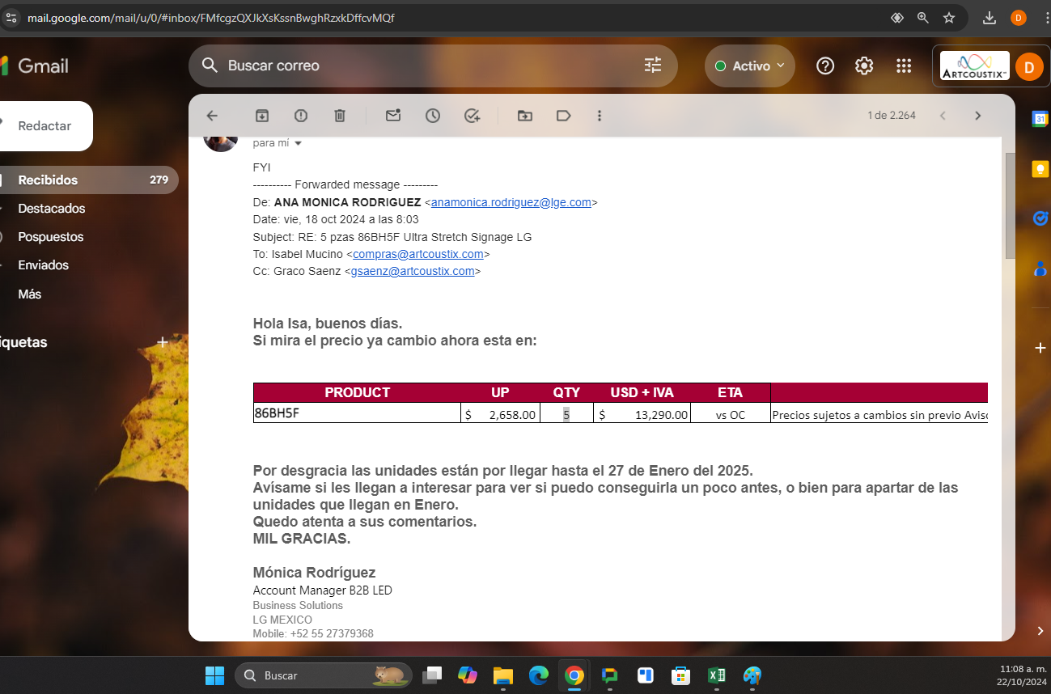Viewport: 1051px width, 694px height.
Task: Snooze this email with the clock icon
Action: point(433,116)
